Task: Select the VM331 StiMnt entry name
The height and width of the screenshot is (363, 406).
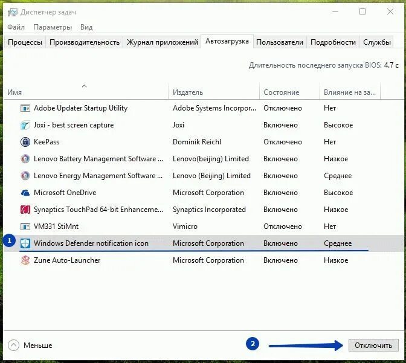Action: [x=56, y=226]
